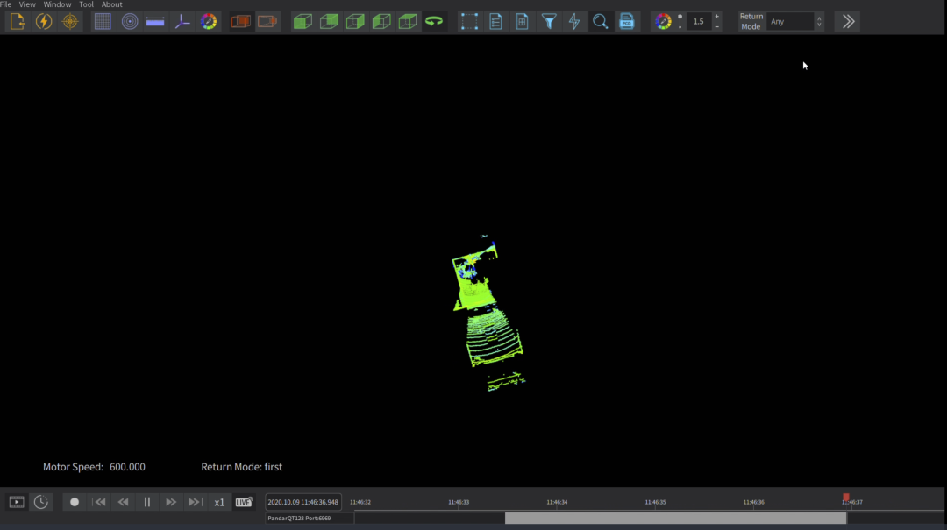Click the record circle button

tap(75, 502)
